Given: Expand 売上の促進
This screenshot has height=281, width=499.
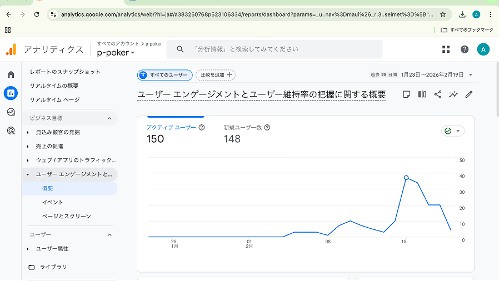Looking at the screenshot, I should click(x=28, y=146).
